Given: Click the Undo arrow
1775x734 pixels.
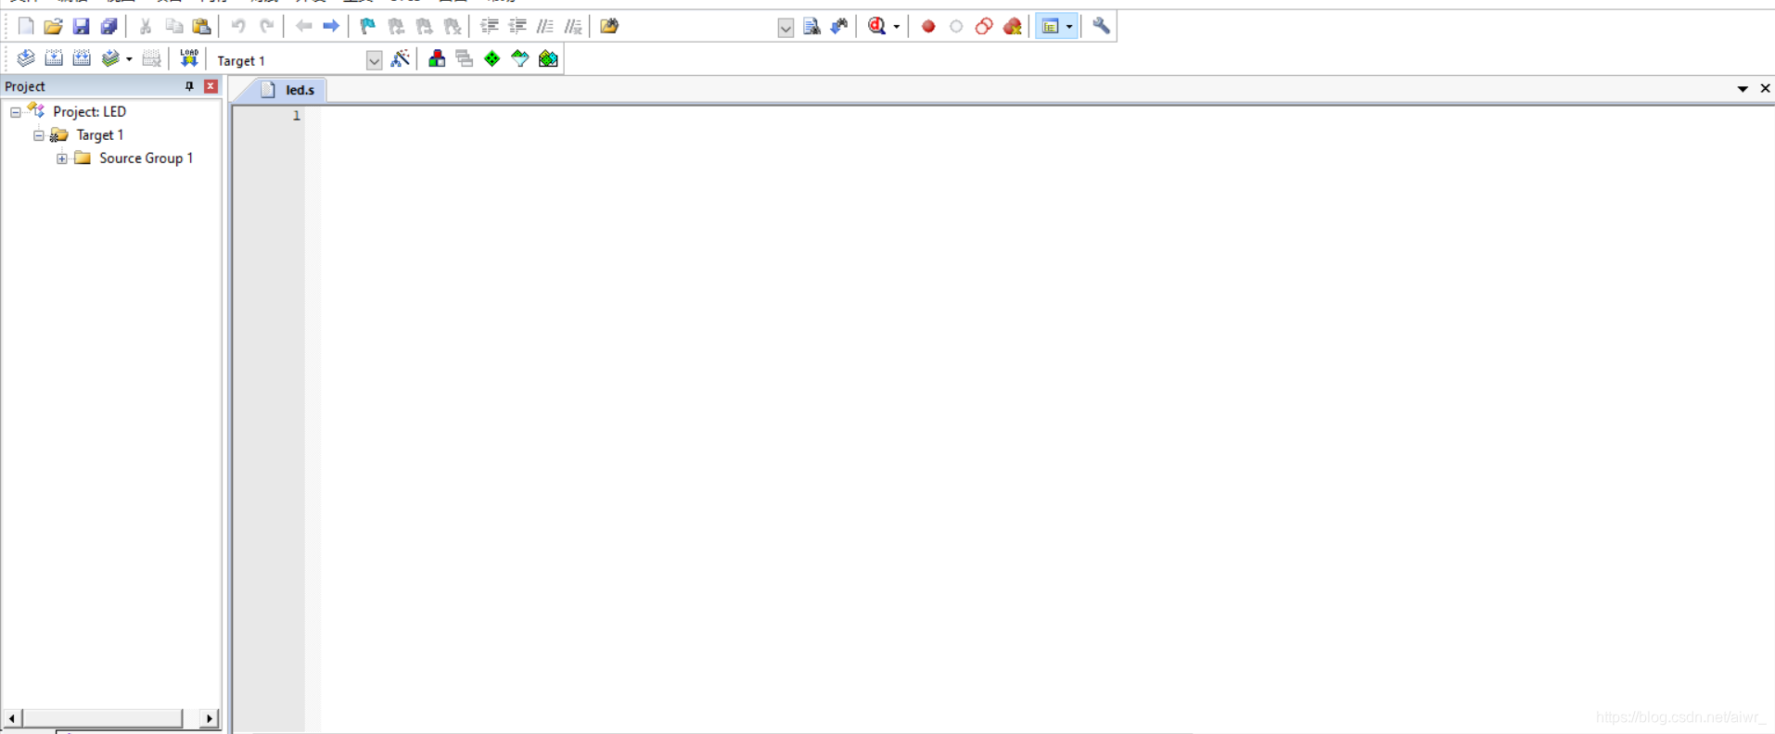Looking at the screenshot, I should pos(238,26).
